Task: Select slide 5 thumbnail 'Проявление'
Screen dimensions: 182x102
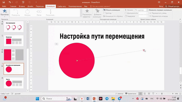Action: pyautogui.click(x=14, y=41)
